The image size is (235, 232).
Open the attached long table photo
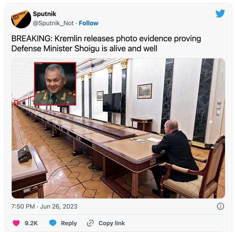coord(118,128)
